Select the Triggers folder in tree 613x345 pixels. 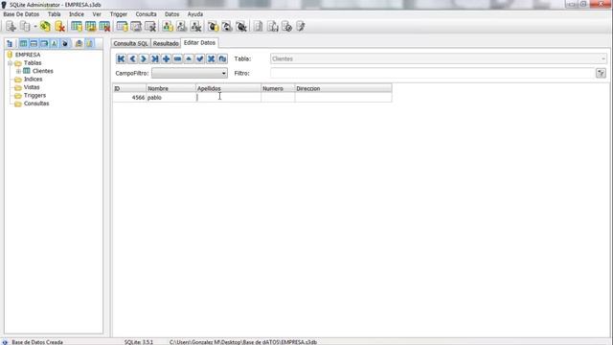(34, 96)
